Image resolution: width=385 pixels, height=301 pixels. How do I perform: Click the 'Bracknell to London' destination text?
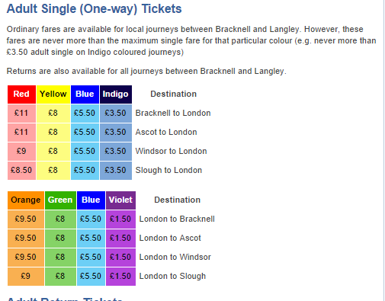coord(173,113)
